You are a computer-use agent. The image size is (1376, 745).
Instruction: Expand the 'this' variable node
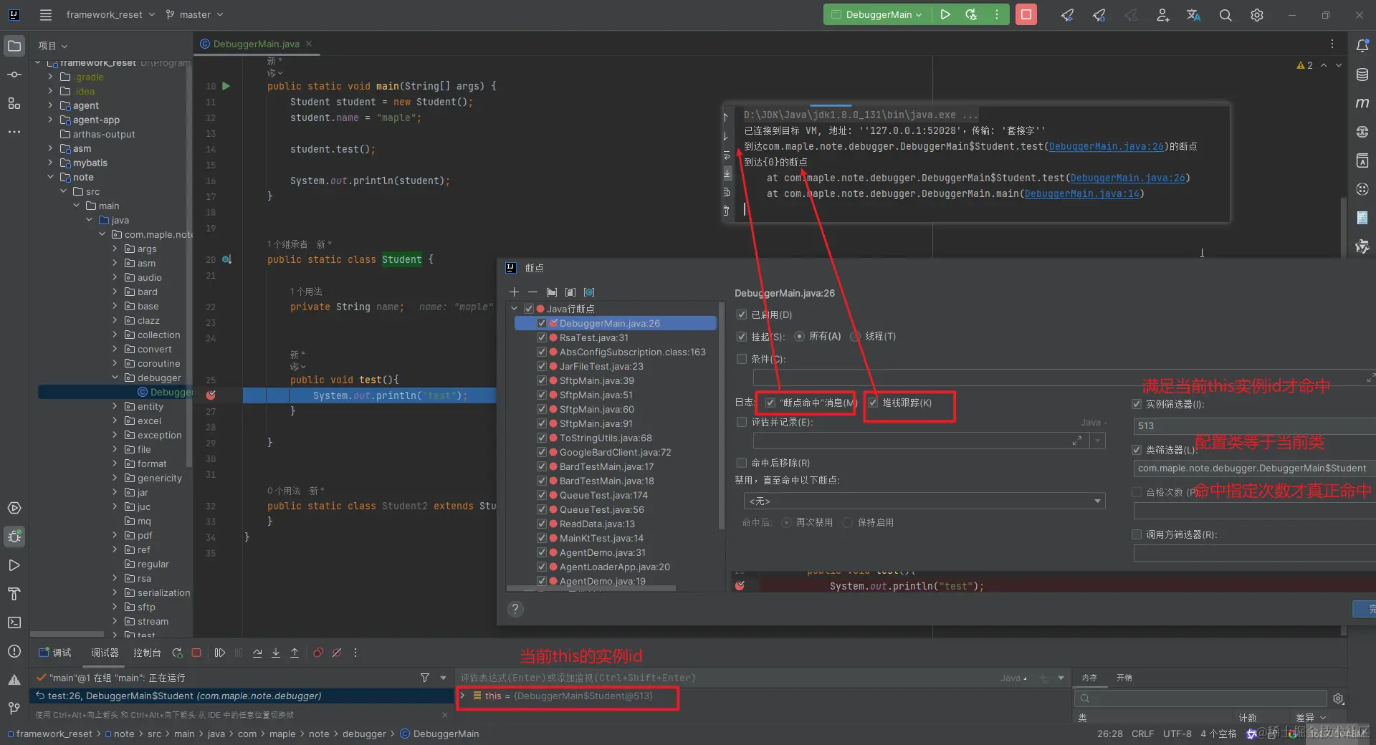point(463,696)
